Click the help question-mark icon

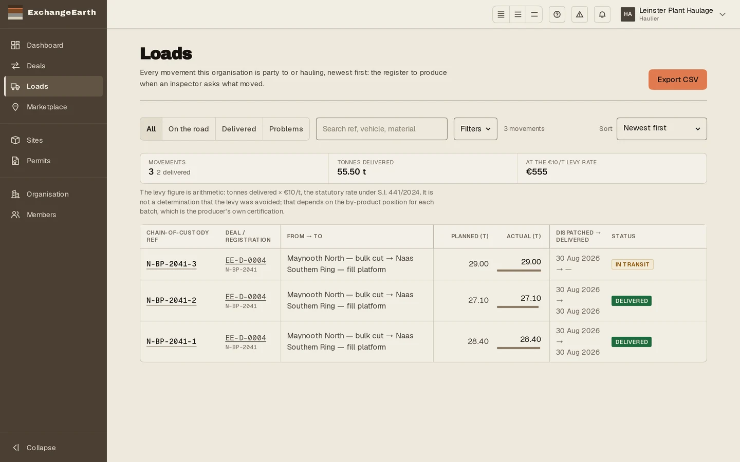[x=557, y=14]
